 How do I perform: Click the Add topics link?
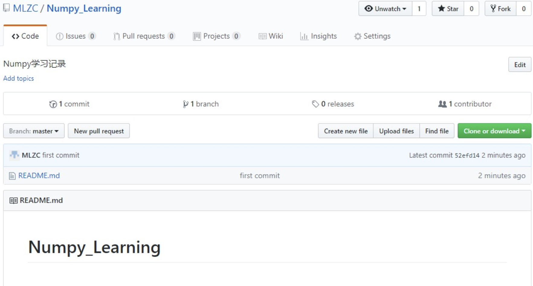tap(18, 78)
